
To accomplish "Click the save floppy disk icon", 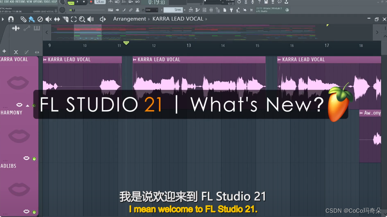I will 266,2.
